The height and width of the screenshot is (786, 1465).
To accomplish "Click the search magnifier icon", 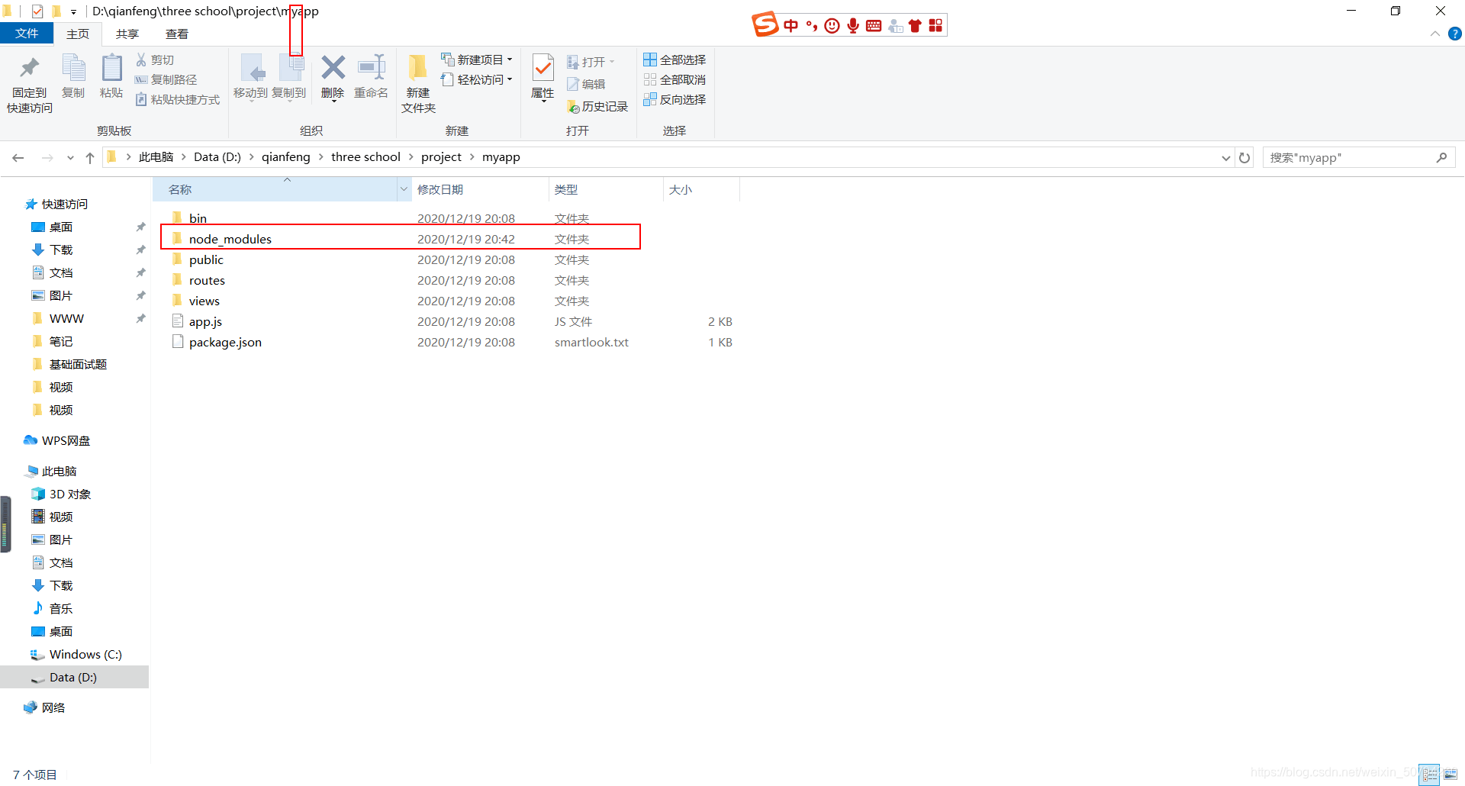I will click(x=1441, y=158).
